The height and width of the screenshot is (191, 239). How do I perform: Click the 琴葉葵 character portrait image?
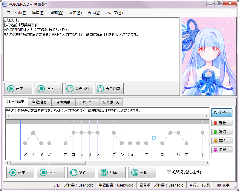pos(209,56)
